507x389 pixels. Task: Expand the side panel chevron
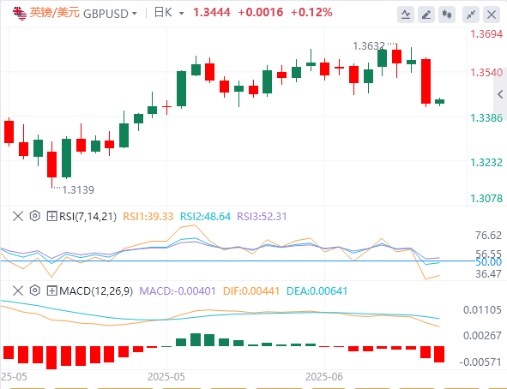500,94
